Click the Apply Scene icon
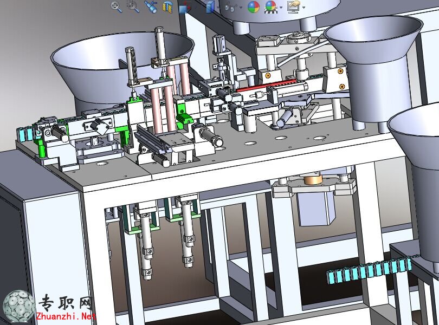 [x=271, y=7]
